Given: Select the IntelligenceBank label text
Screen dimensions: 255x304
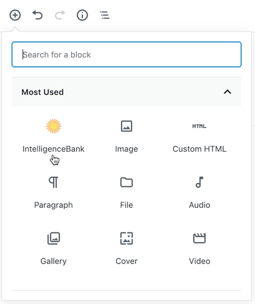Looking at the screenshot, I should pos(54,149).
